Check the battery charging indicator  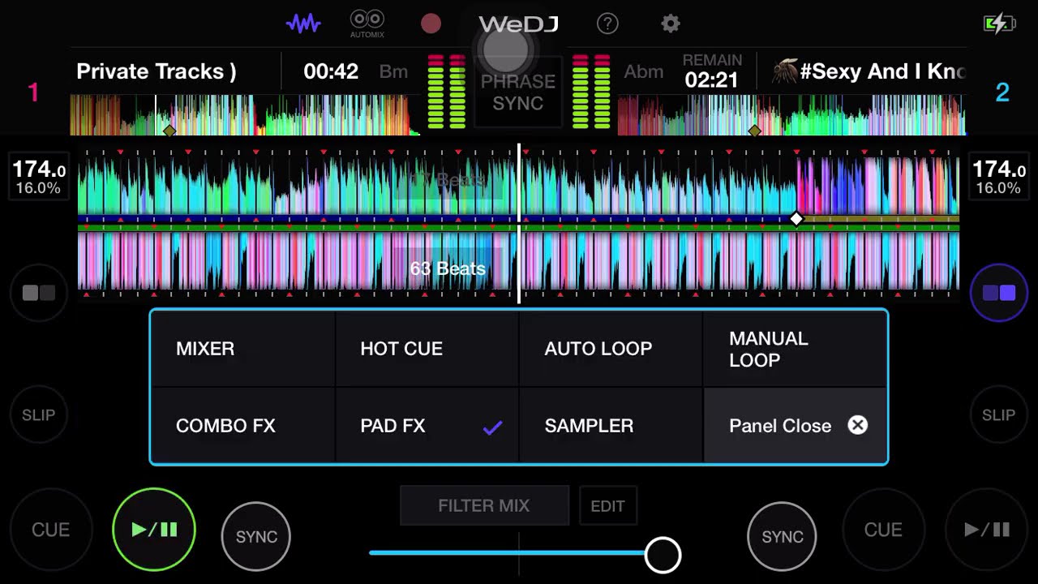999,24
